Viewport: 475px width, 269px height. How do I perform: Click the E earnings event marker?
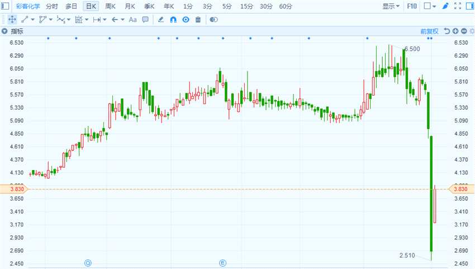click(x=222, y=263)
